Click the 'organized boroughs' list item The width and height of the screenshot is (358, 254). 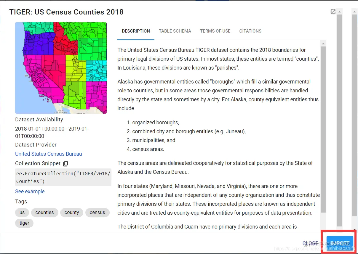156,123
